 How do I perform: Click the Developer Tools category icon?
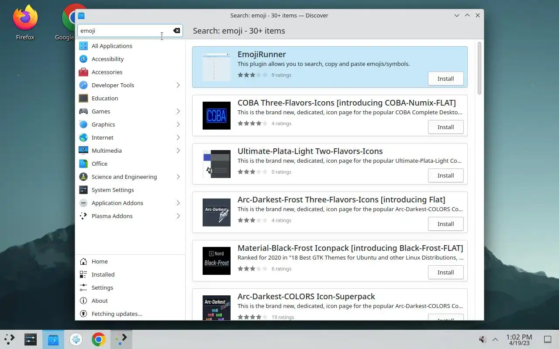pos(83,85)
